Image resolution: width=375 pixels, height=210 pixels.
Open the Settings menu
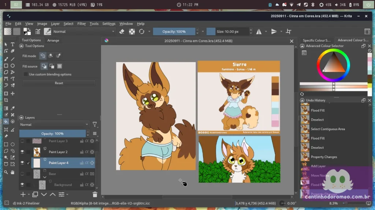tap(109, 24)
